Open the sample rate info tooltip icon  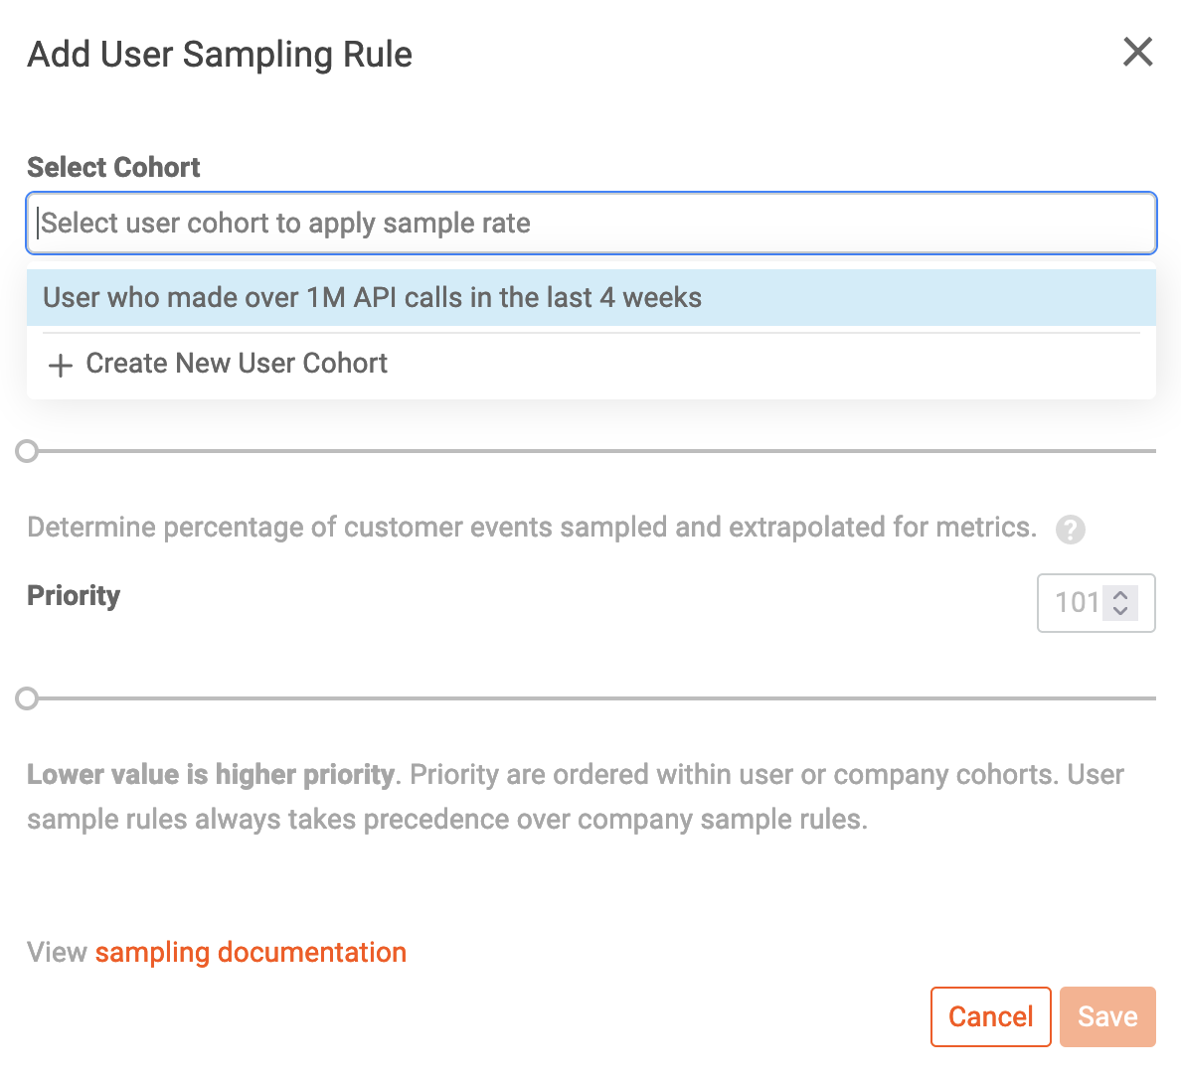coord(1071,530)
